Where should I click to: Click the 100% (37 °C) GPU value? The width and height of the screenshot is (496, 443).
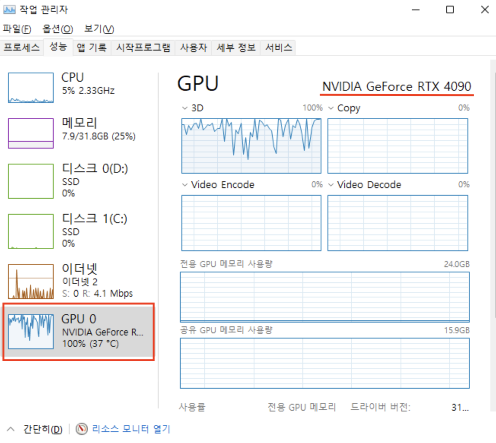[91, 344]
